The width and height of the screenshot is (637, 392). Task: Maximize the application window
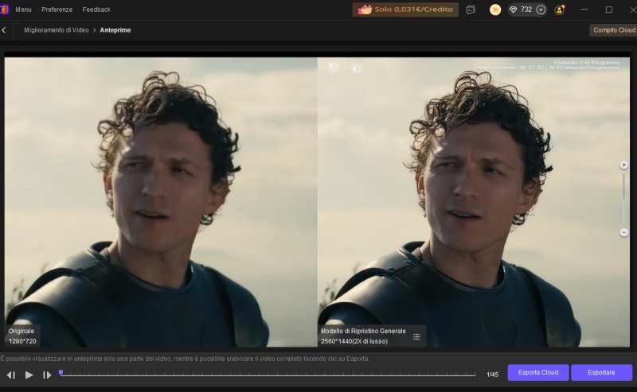click(x=608, y=10)
